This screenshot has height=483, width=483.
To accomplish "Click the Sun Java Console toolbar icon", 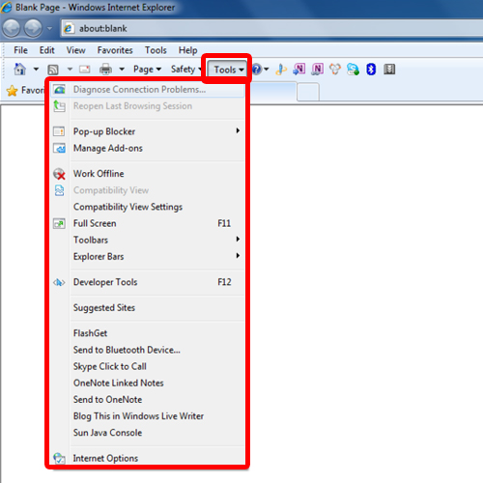I will [389, 69].
